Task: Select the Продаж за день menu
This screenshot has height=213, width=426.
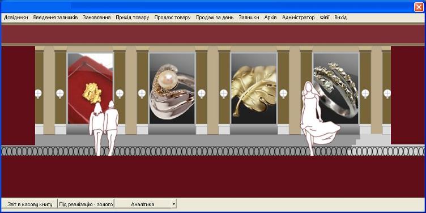Action: [215, 18]
